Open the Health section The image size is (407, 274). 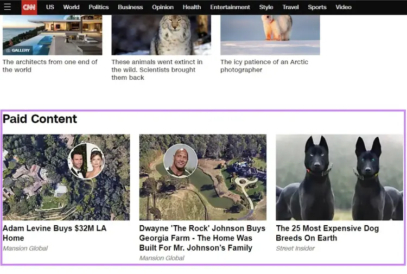point(192,7)
